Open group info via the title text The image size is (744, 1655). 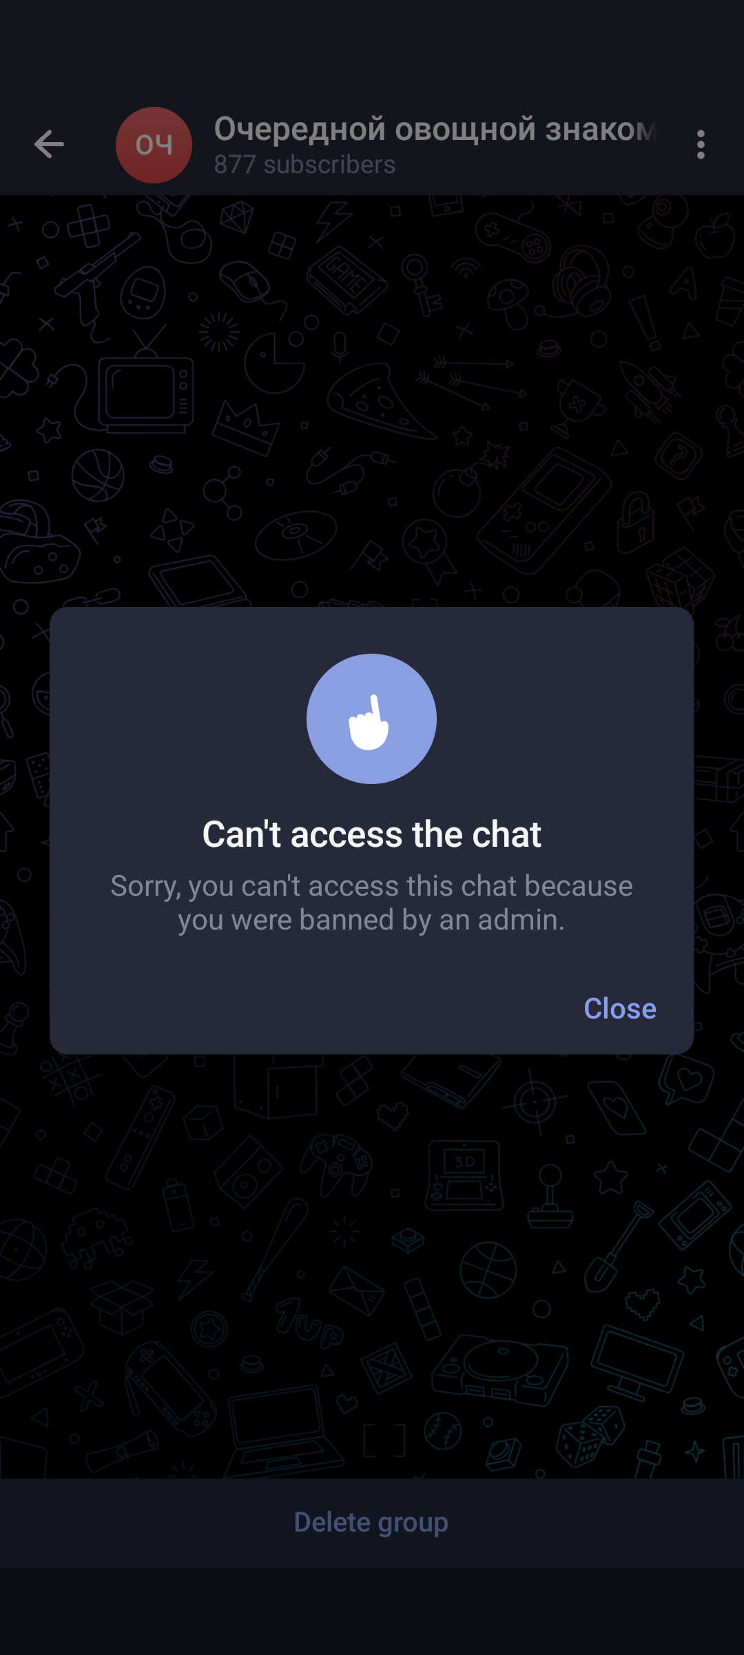coord(435,129)
